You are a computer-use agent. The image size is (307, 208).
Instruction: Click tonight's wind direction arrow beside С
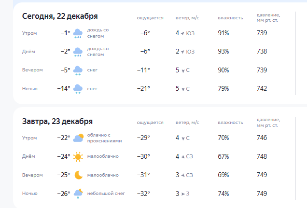click(183, 89)
